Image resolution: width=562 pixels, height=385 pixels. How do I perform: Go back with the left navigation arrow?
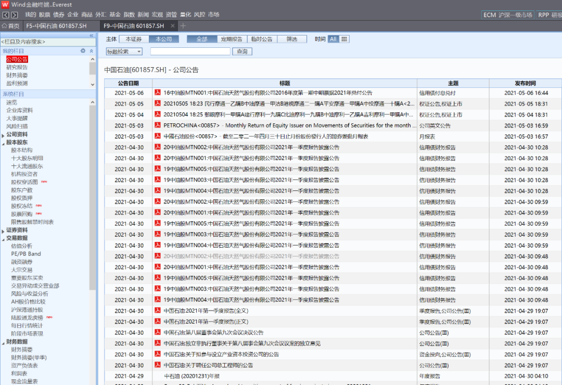tap(6, 15)
